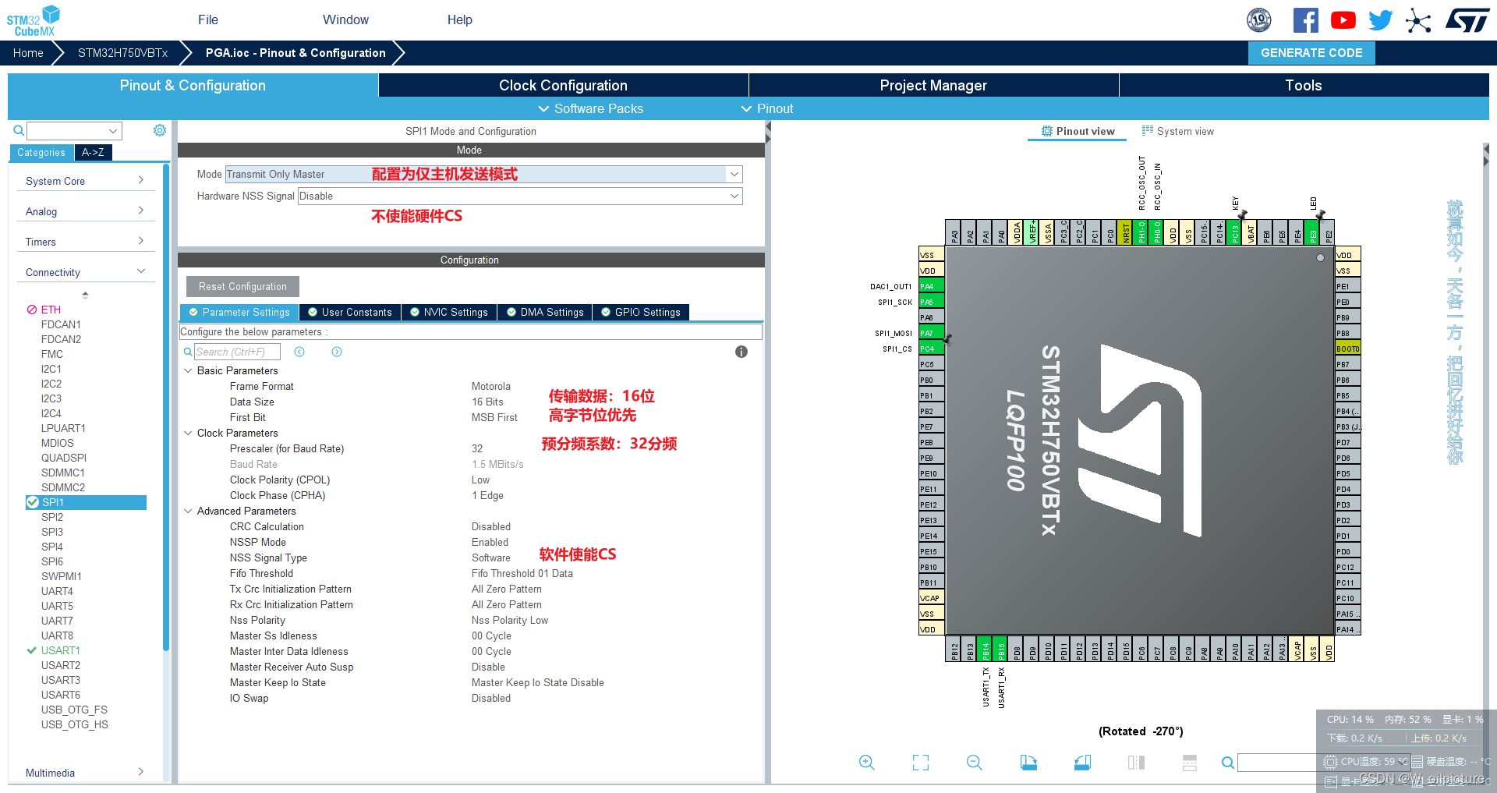Open the Facebook link icon
The width and height of the screenshot is (1497, 793).
point(1305,20)
